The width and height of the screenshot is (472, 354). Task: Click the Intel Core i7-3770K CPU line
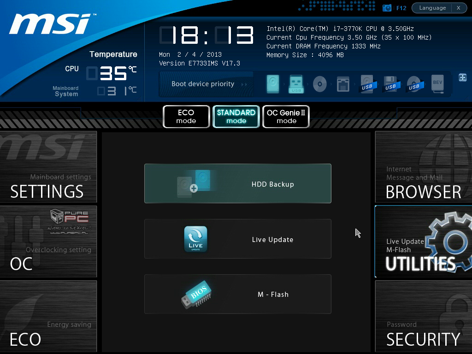(340, 29)
